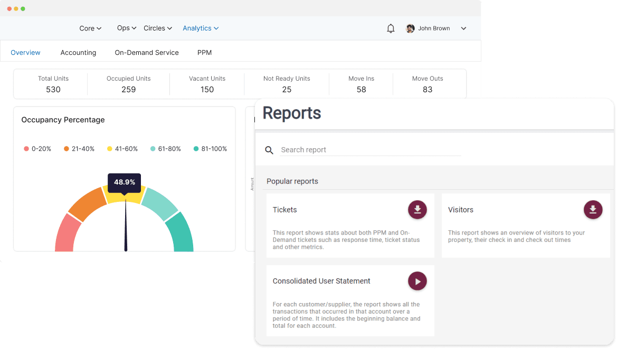Open the notifications bell
617x349 pixels.
pyautogui.click(x=391, y=28)
